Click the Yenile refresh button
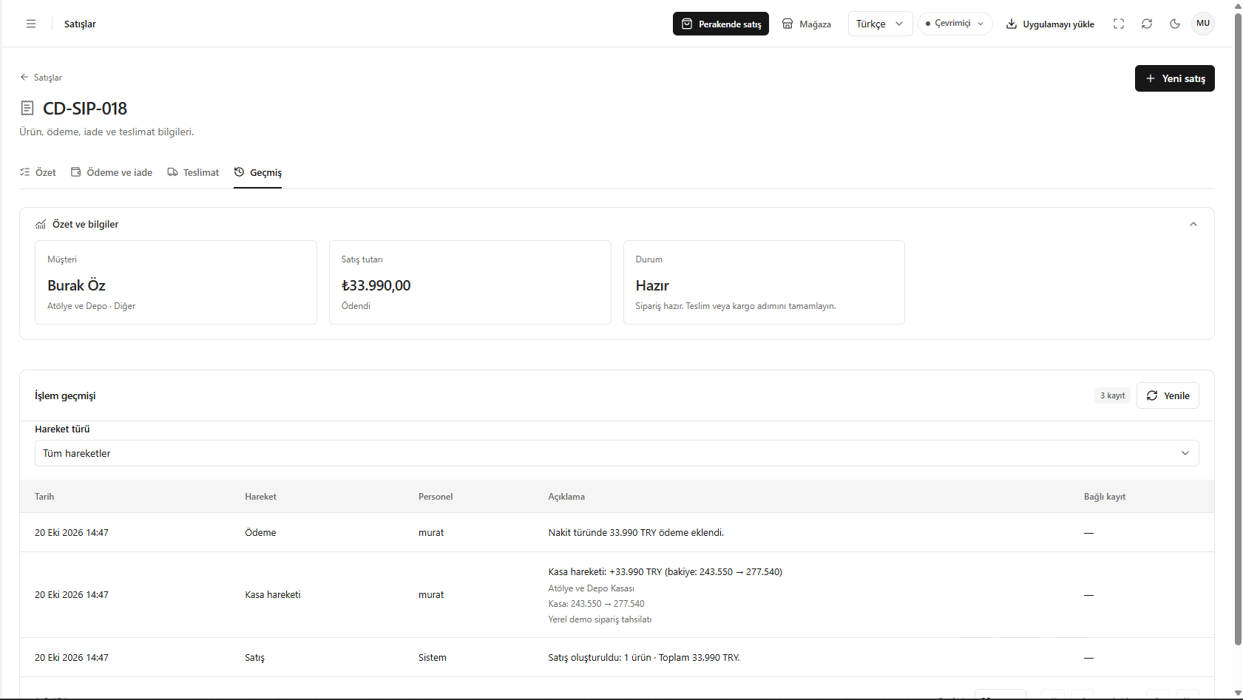This screenshot has height=700, width=1243. pos(1168,395)
